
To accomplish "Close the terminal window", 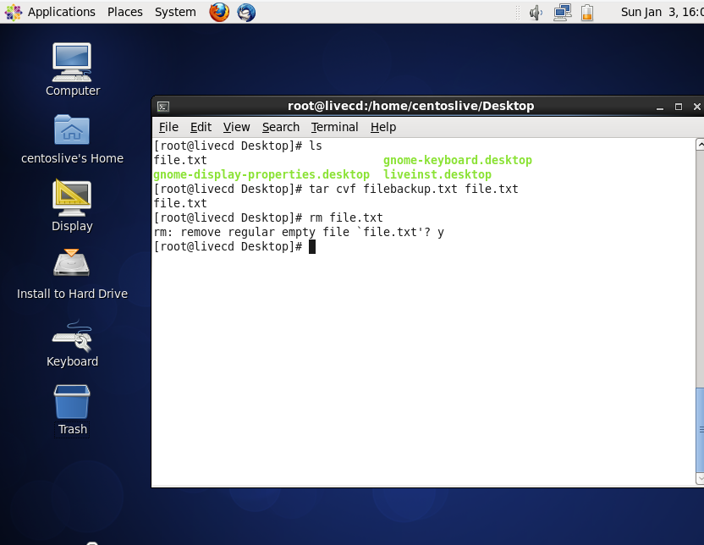I will pos(697,107).
